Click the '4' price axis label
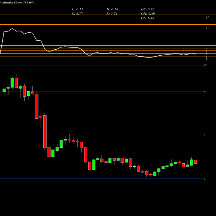Screen dimensions: 216x216 205,179
